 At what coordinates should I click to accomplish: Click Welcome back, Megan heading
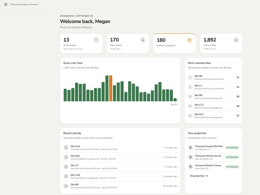[85, 21]
